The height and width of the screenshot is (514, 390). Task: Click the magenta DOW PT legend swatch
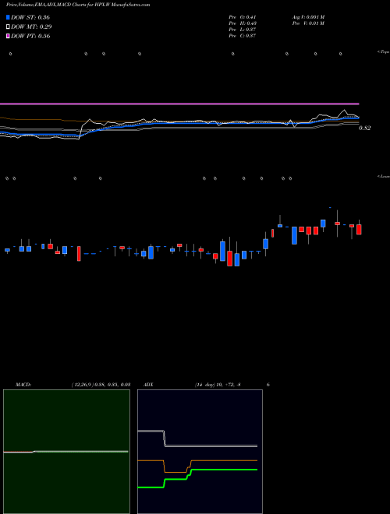9,36
